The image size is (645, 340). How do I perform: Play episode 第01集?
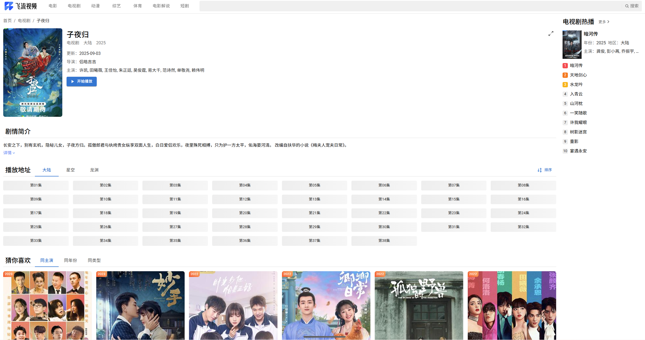click(36, 185)
